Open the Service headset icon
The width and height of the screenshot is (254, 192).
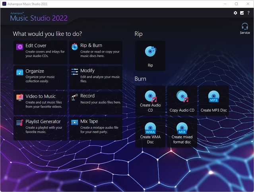click(x=245, y=26)
